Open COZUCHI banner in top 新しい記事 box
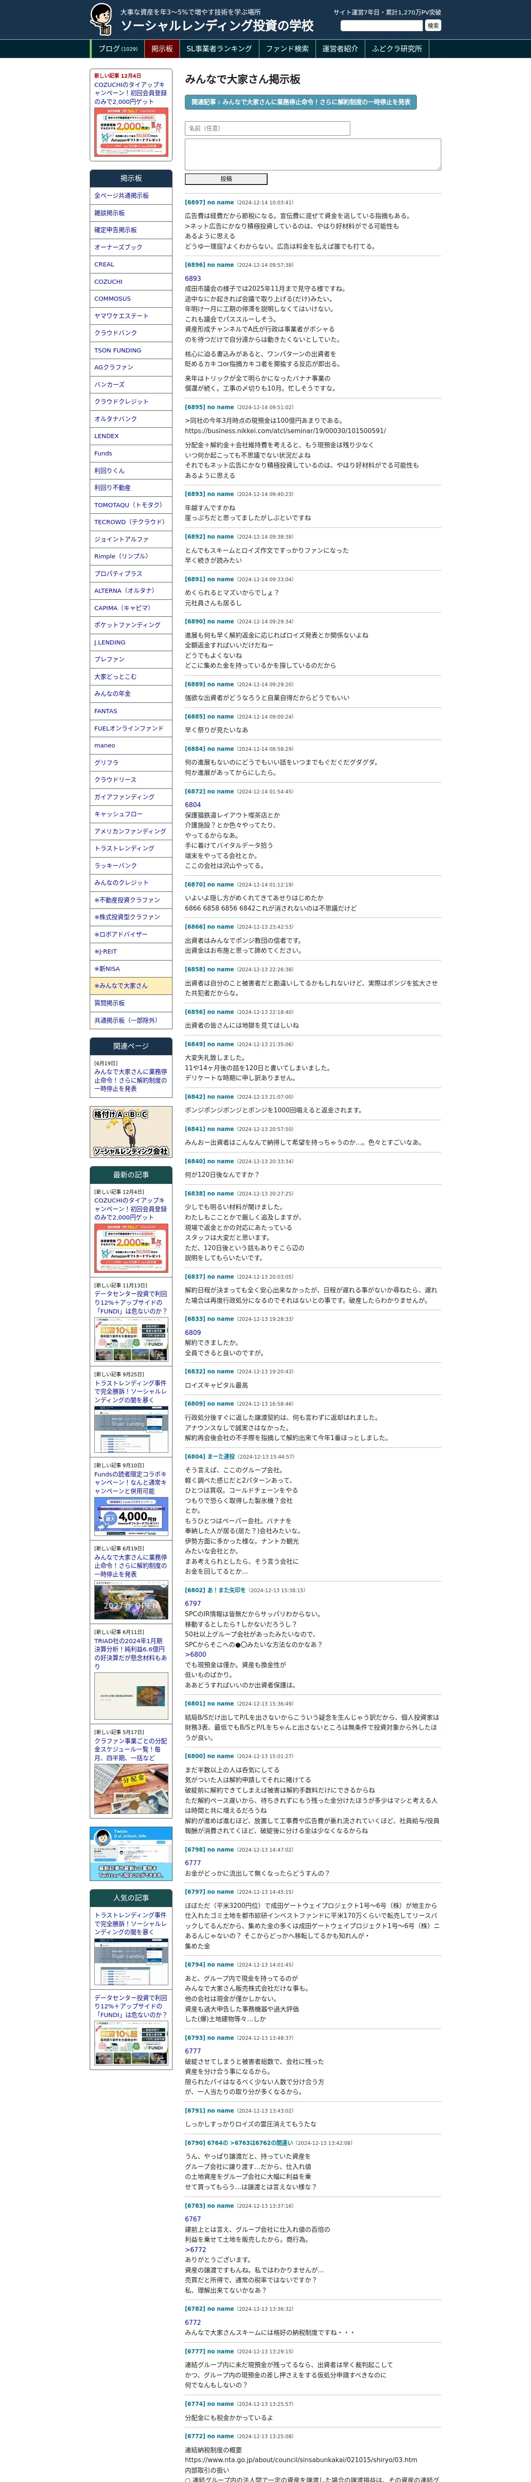This screenshot has height=2482, width=531. (x=131, y=132)
